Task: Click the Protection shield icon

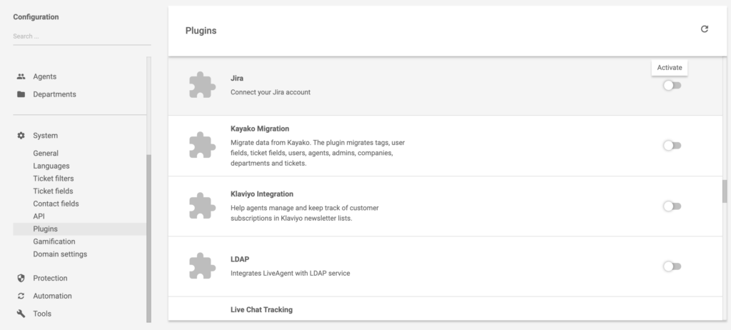Action: tap(21, 278)
